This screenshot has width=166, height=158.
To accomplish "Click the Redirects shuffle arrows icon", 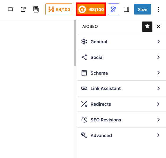I will (84, 104).
